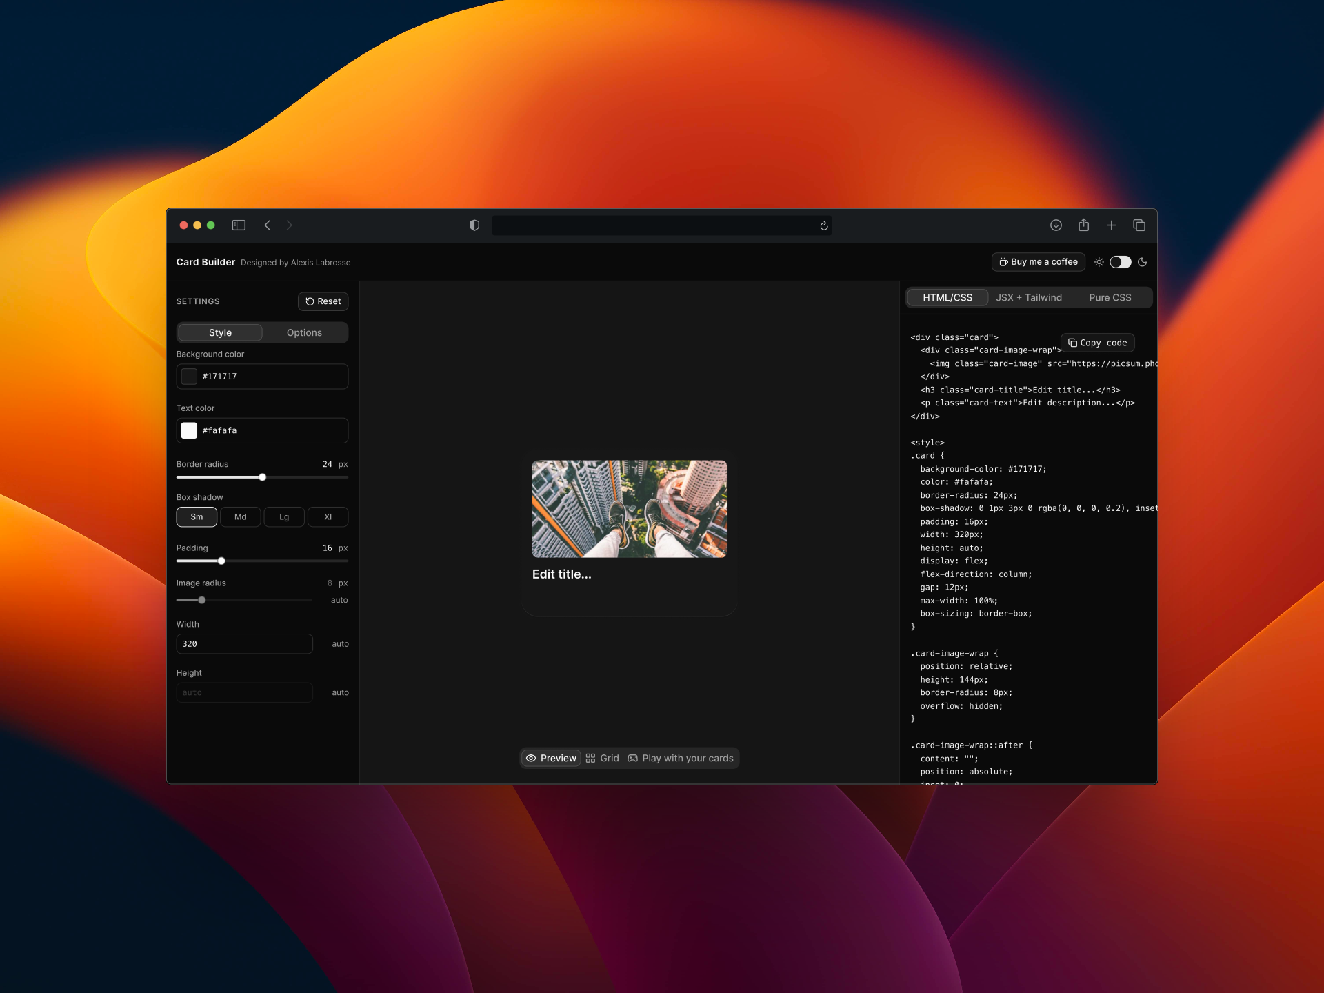Click the browser address bar
Viewport: 1324px width, 993px height.
662,225
